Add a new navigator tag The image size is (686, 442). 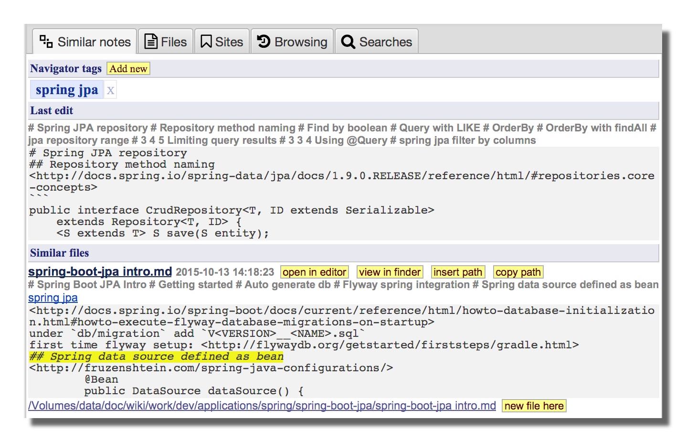128,69
